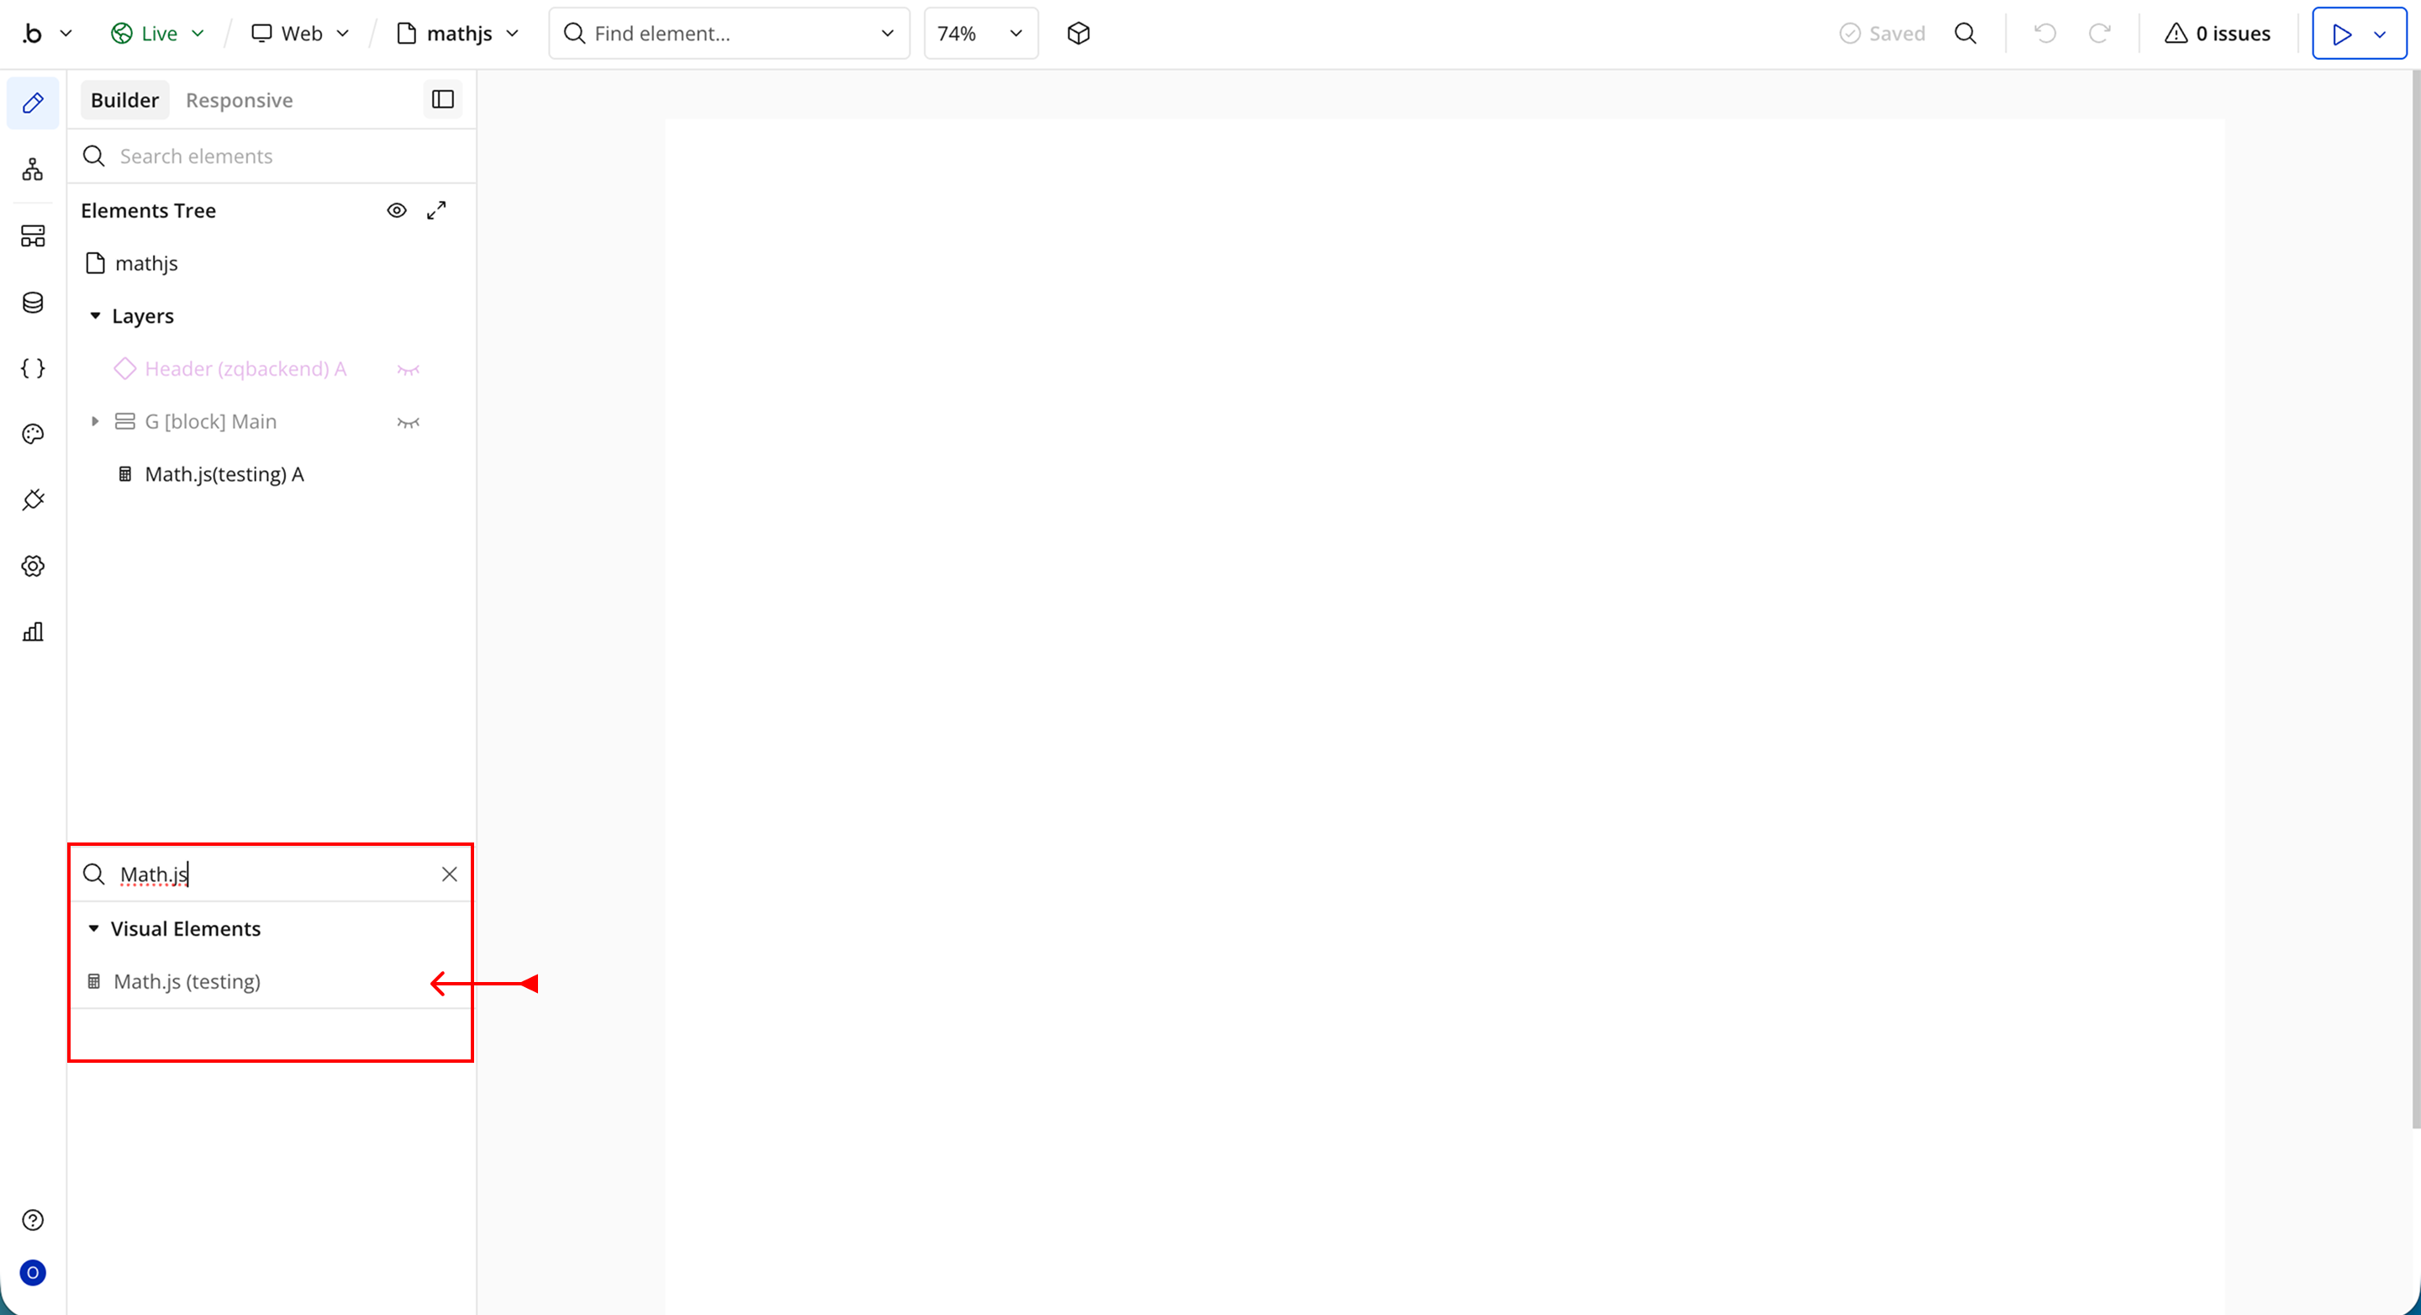This screenshot has height=1315, width=2421.
Task: Open the Data tab database icon
Action: pos(33,303)
